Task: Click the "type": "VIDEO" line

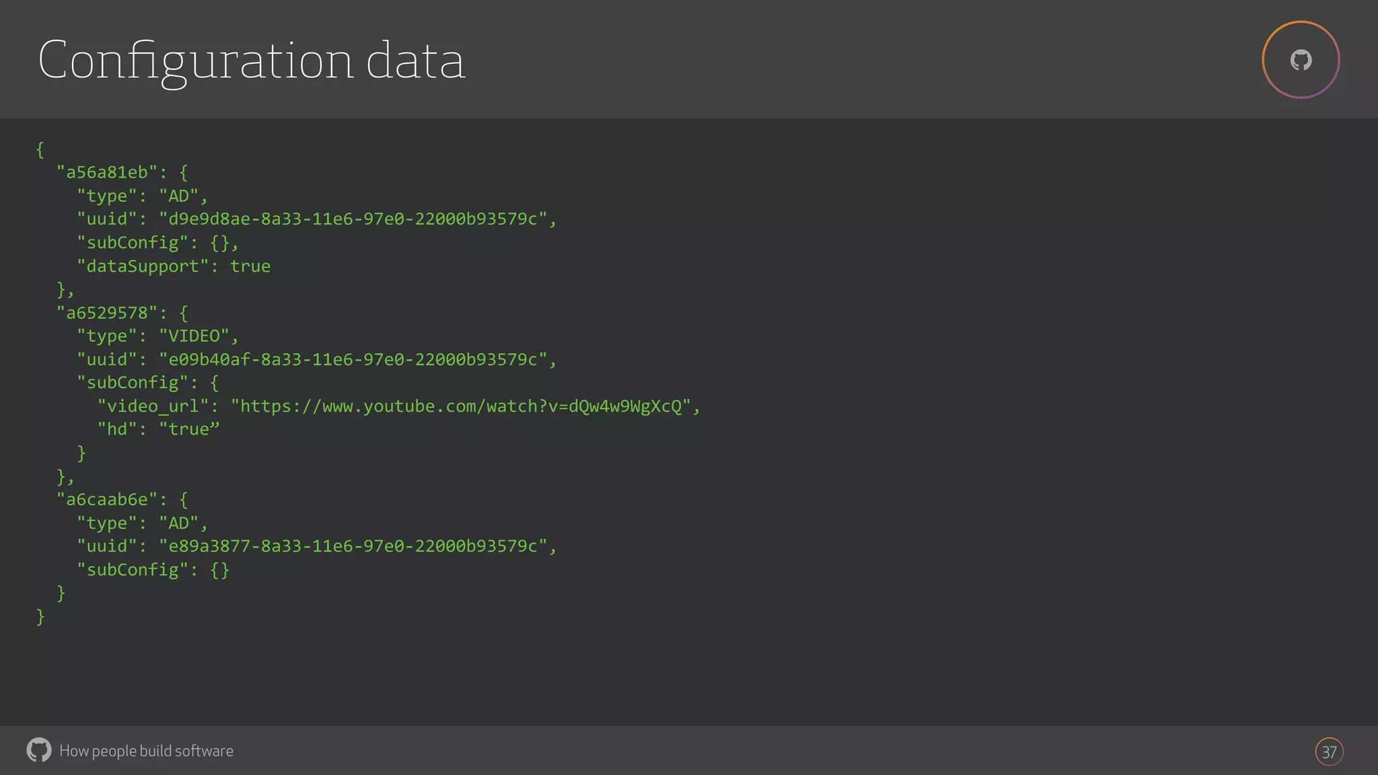Action: 157,336
